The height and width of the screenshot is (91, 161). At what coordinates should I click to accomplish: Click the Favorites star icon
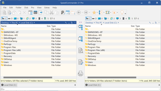[x=94, y=12]
